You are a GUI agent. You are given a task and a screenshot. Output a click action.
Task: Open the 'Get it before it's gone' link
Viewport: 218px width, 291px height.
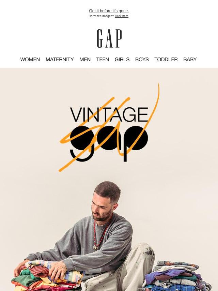[x=109, y=11]
